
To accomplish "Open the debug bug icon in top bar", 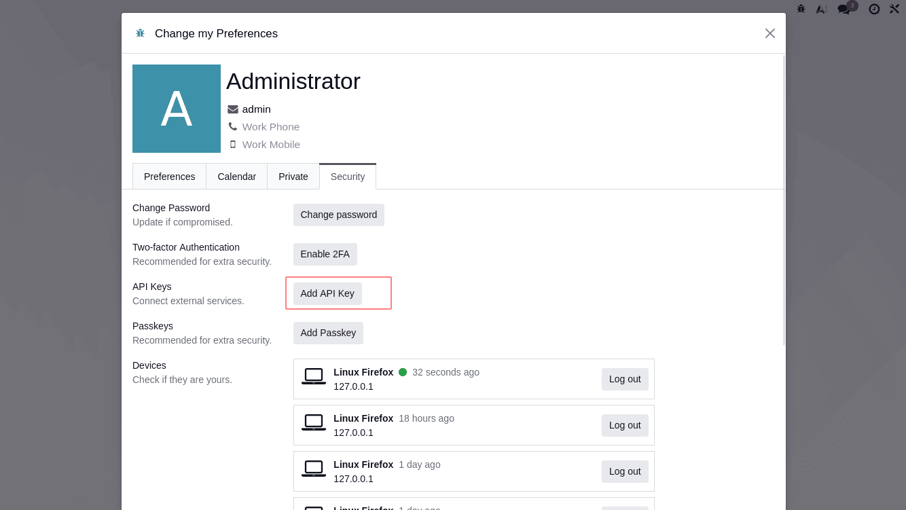I will pos(801,9).
